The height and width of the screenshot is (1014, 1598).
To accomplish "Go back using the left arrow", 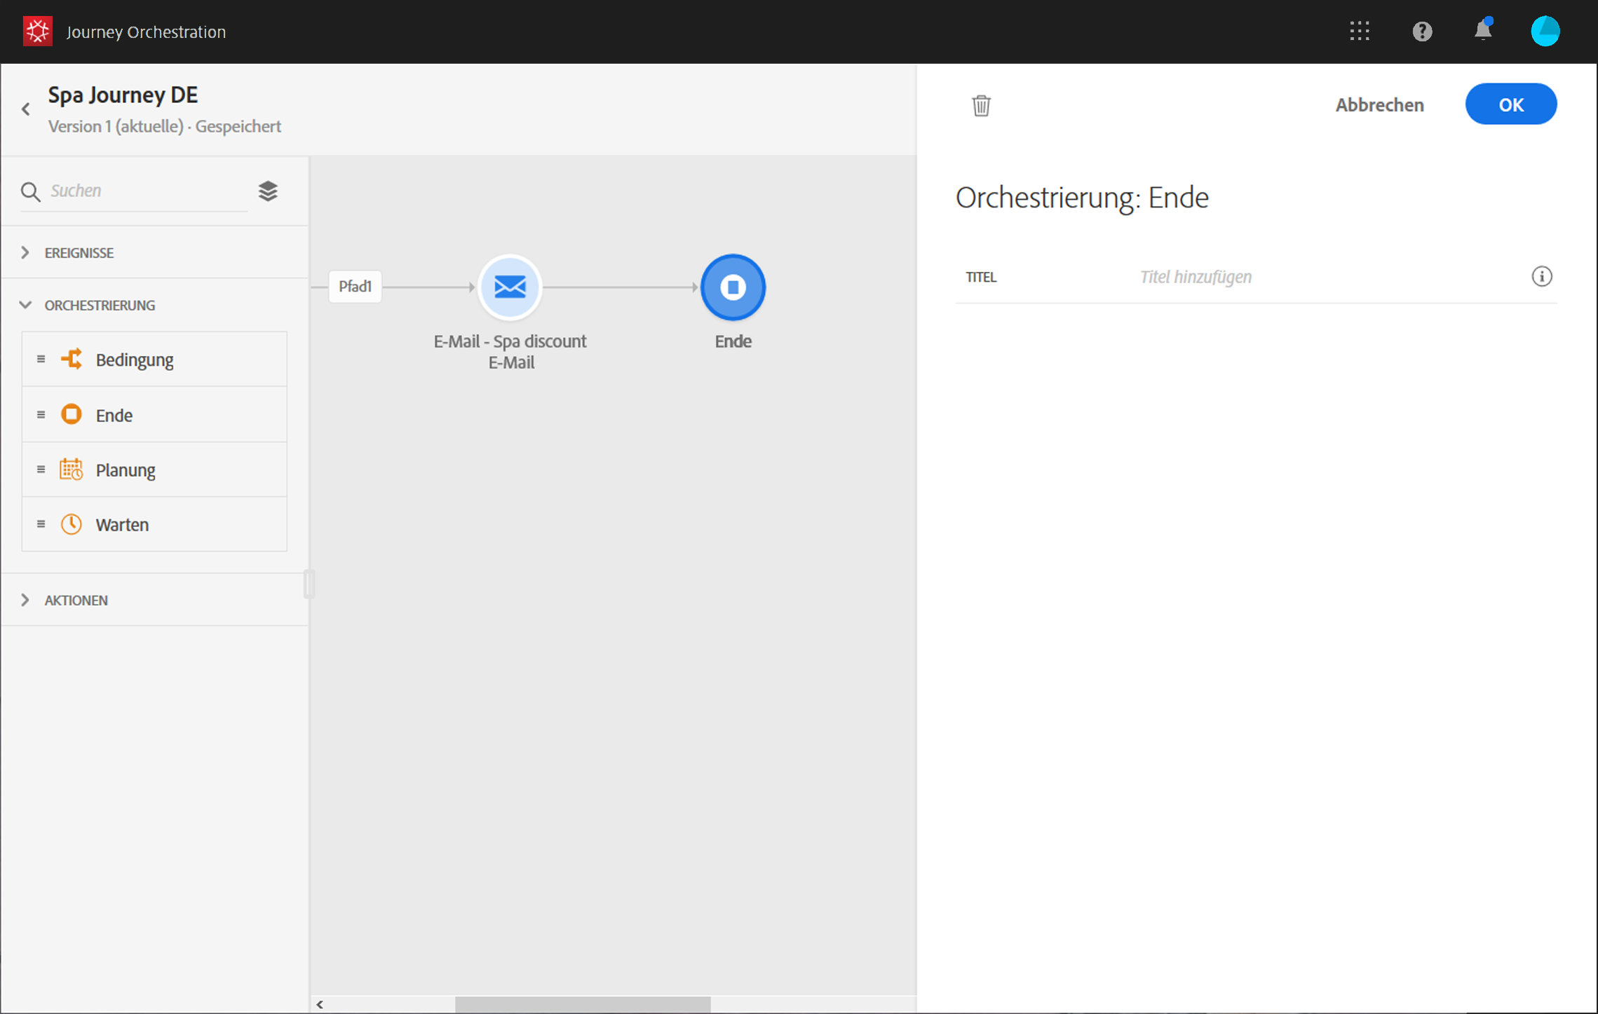I will (26, 109).
